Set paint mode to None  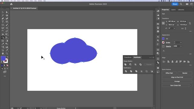[x=7, y=65]
